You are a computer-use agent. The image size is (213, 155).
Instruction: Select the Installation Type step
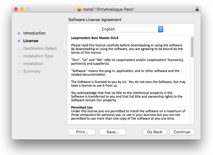pos(38,56)
